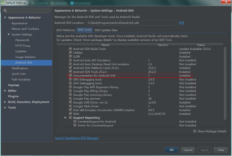Viewport: 232px width, 156px height.
Task: Enable Show Package Details
Action: coord(195,131)
